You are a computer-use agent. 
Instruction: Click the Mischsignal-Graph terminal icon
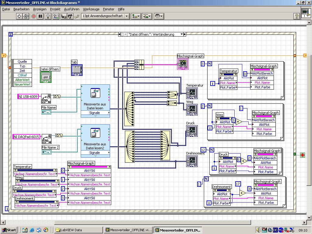pyautogui.click(x=183, y=64)
